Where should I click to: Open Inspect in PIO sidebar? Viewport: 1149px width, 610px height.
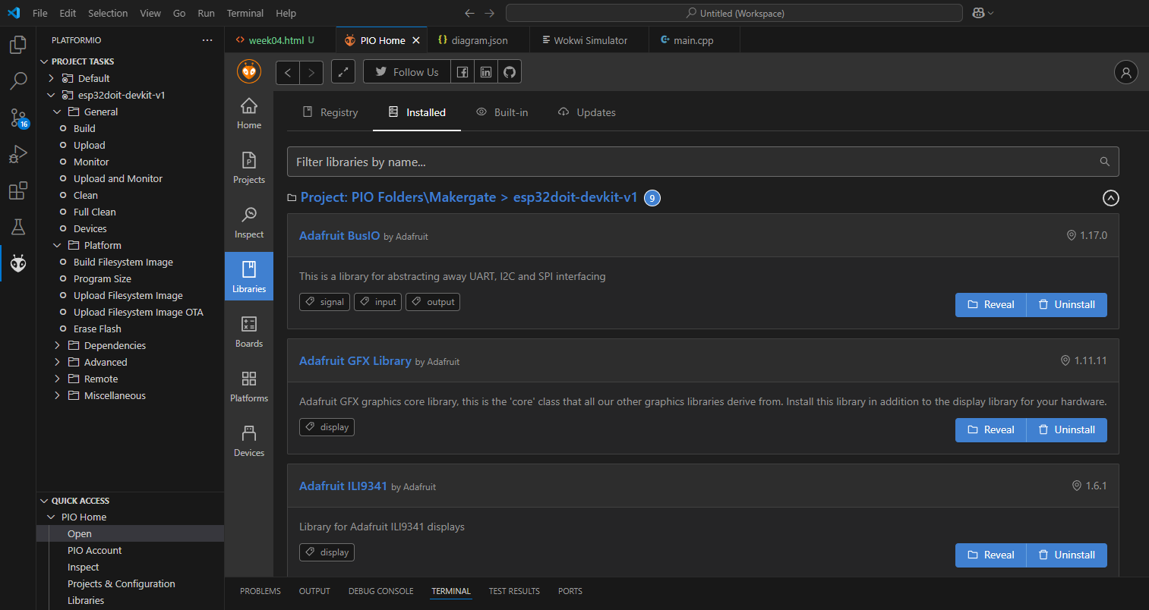249,224
